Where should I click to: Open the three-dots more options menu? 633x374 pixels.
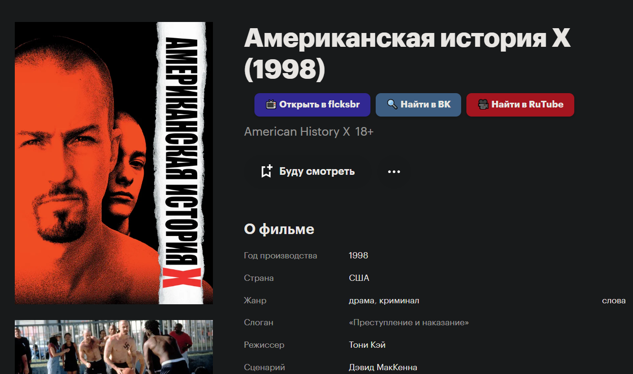tap(394, 171)
